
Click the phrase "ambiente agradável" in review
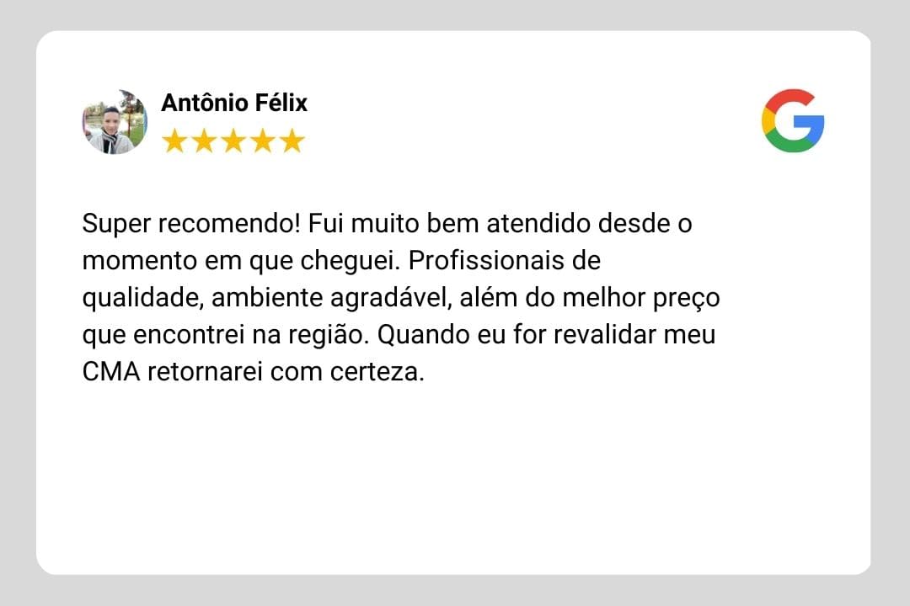pyautogui.click(x=331, y=298)
